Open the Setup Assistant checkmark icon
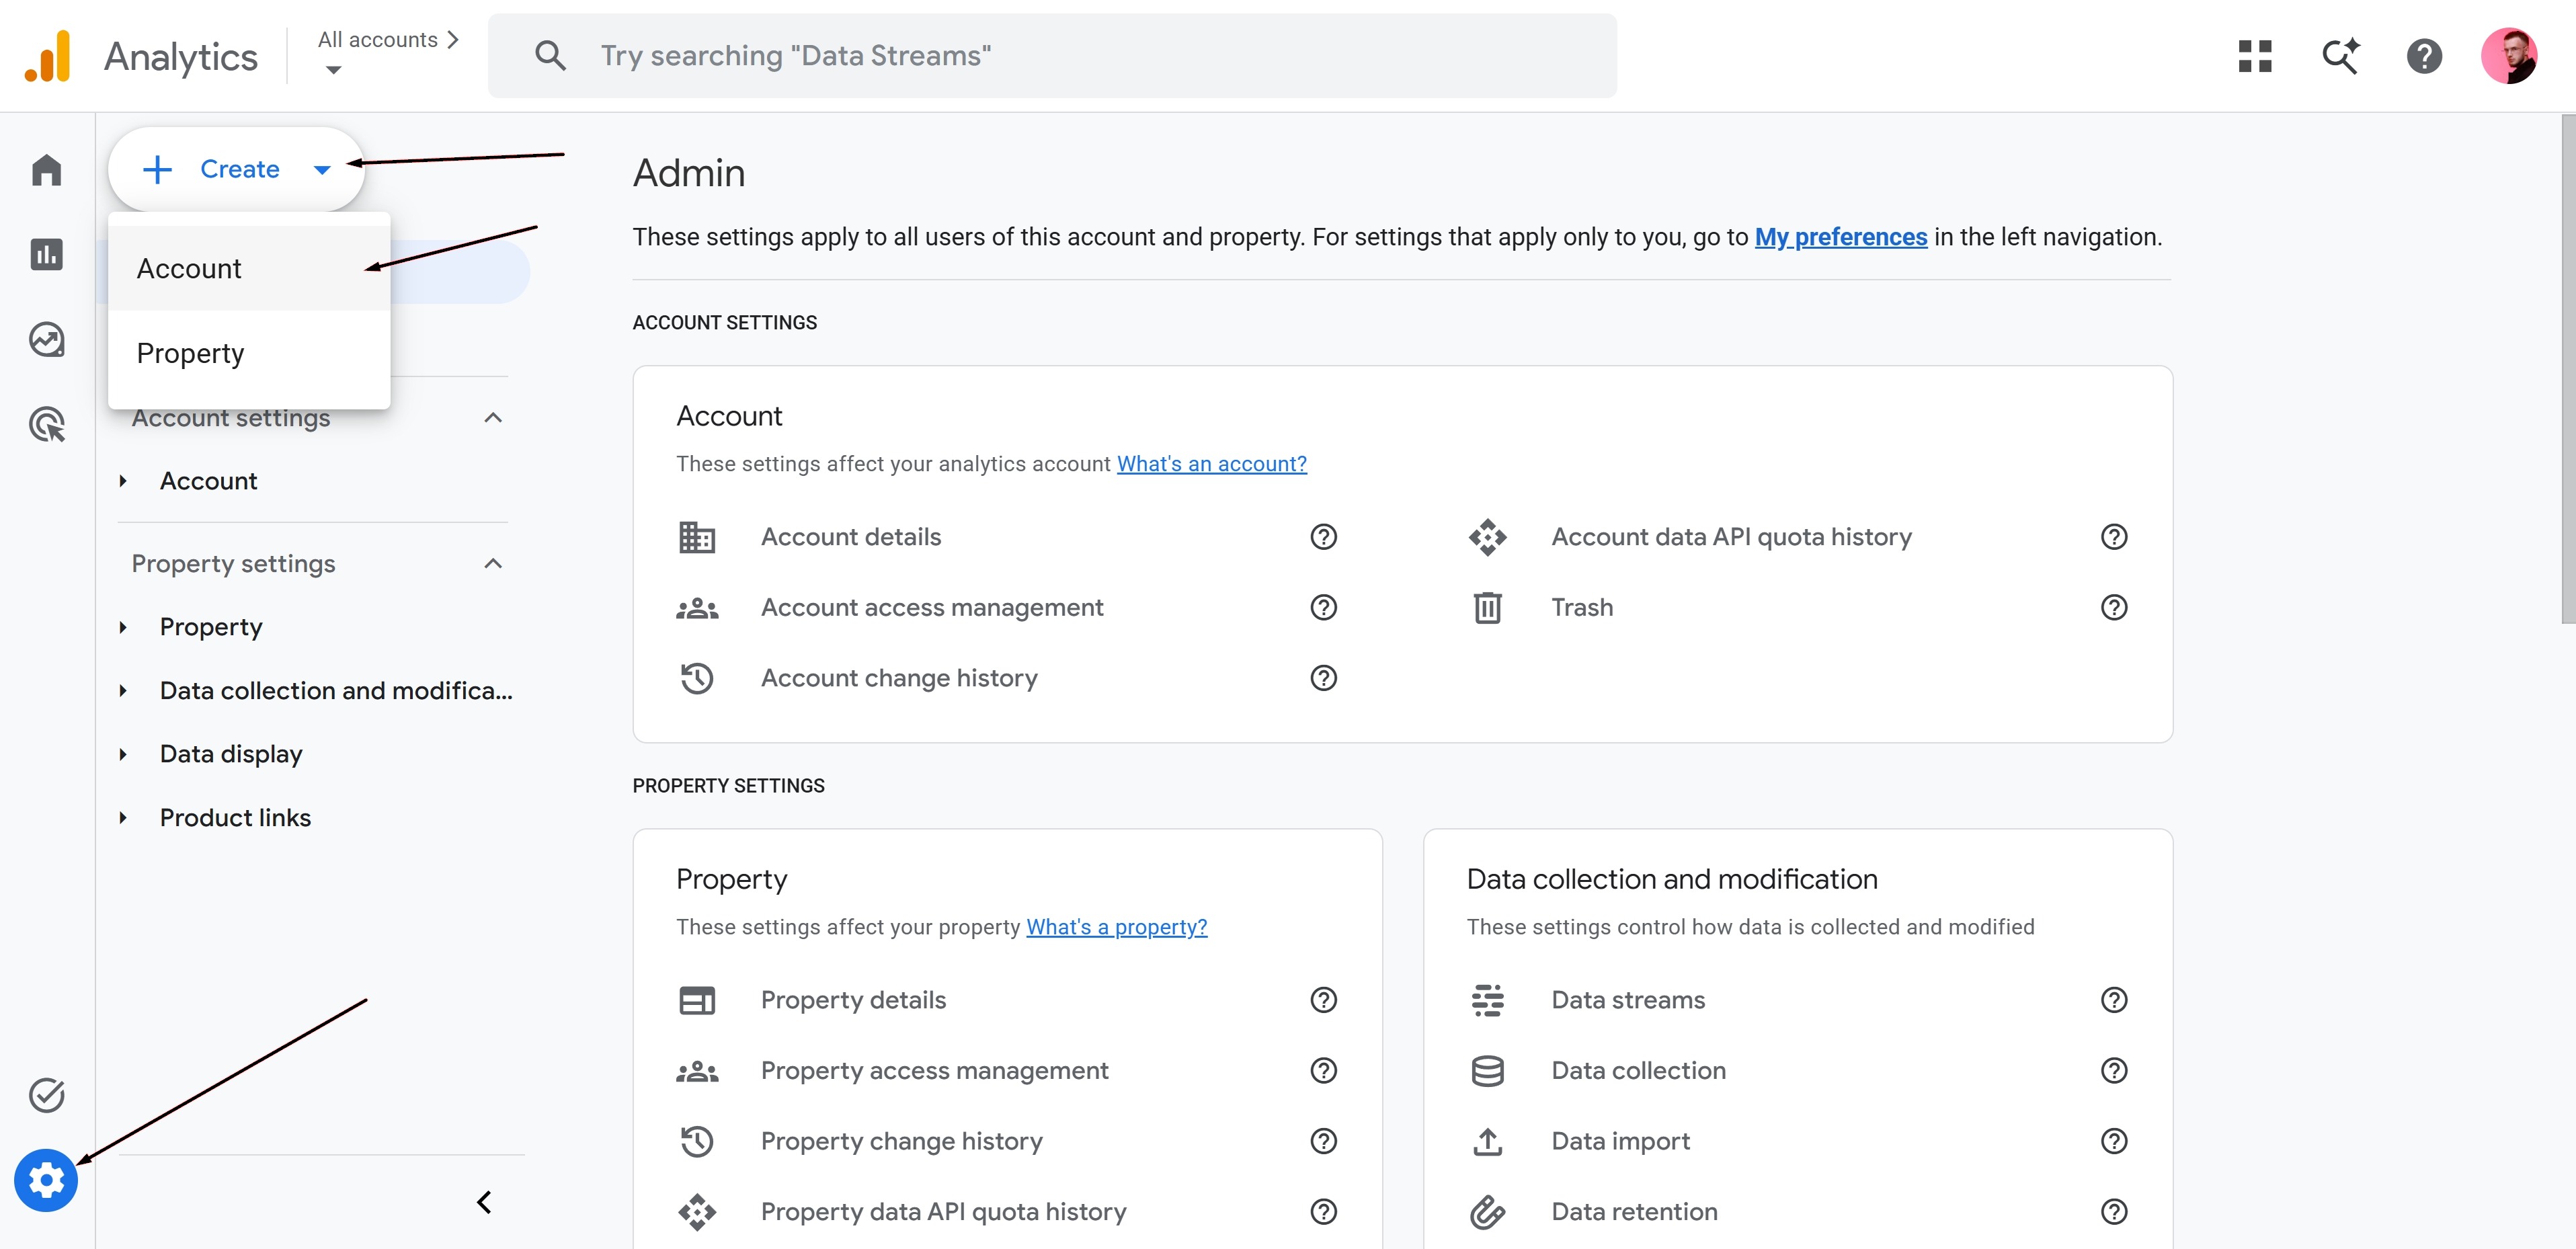This screenshot has height=1249, width=2576. coord(46,1095)
